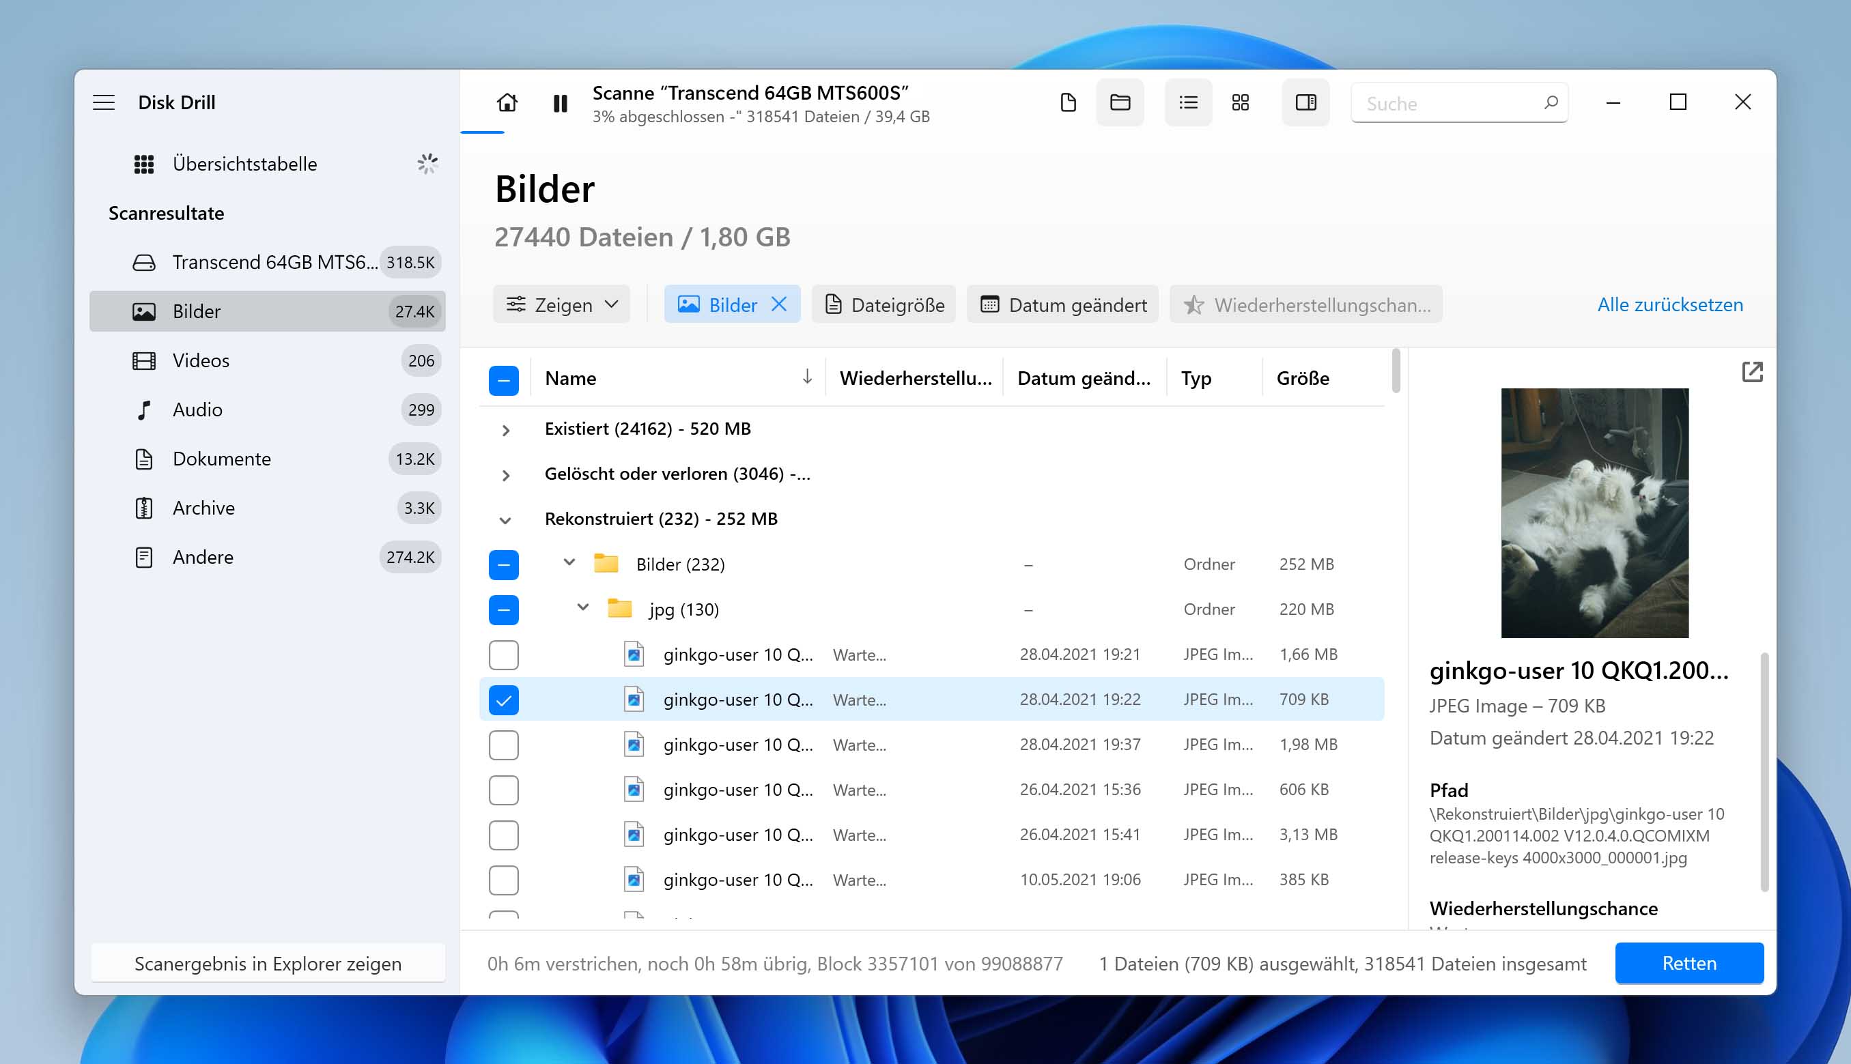Image resolution: width=1851 pixels, height=1064 pixels.
Task: Toggle the preview side panel icon
Action: pos(1305,102)
